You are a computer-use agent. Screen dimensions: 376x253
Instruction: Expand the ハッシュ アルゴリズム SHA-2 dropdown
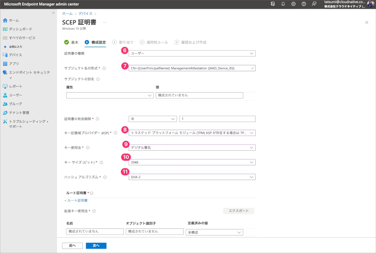coord(192,177)
